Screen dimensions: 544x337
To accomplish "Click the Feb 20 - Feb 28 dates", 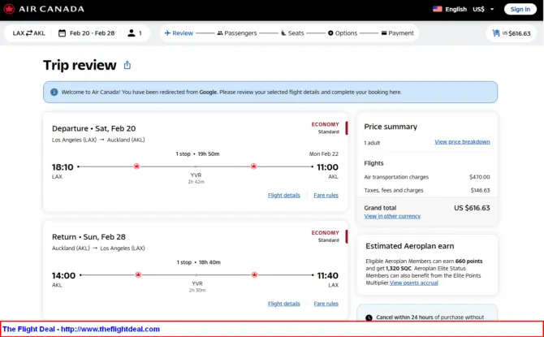I will pyautogui.click(x=92, y=33).
